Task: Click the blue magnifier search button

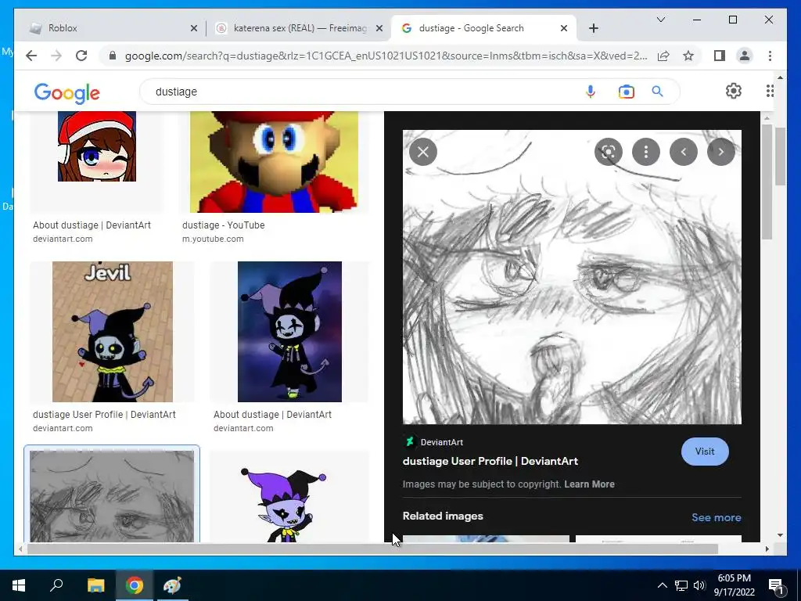Action: 657,92
